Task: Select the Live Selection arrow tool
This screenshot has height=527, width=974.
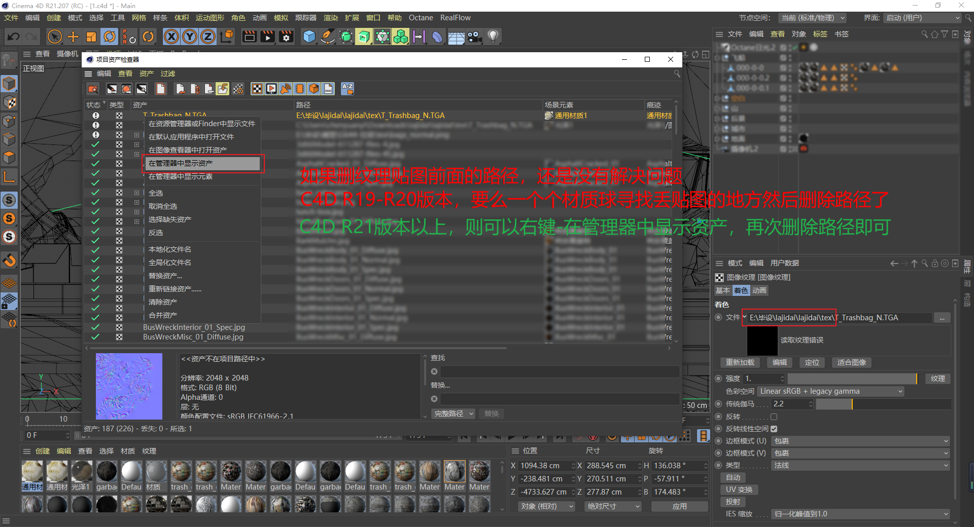Action: click(55, 36)
